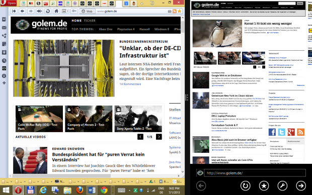Click the golem.de logo in Opera window

(41, 25)
